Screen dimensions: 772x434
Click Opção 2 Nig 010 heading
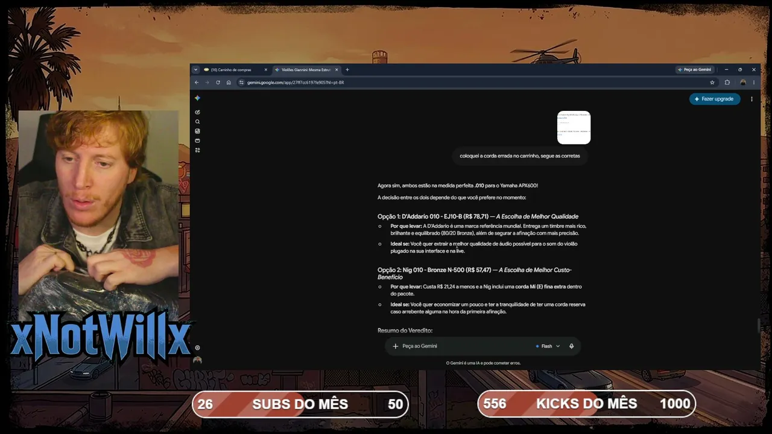point(474,273)
